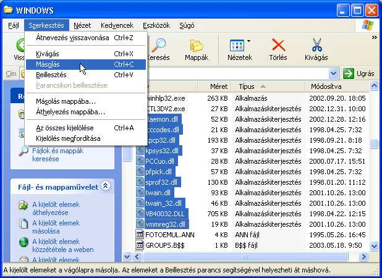Open the Keresés search toolbar button
Image resolution: width=382 pixels, height=278 pixels.
coord(159,50)
